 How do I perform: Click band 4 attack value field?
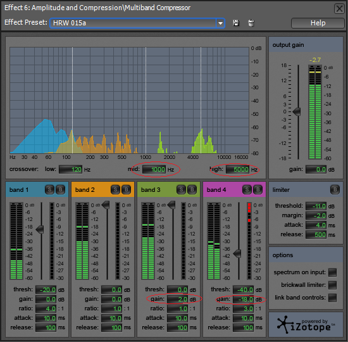(x=243, y=318)
